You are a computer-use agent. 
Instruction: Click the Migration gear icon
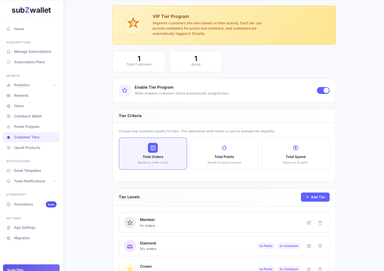(9, 238)
